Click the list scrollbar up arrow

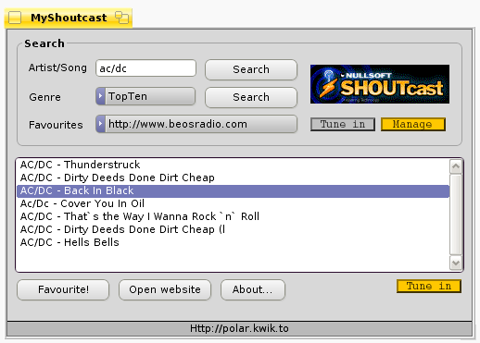pyautogui.click(x=456, y=166)
